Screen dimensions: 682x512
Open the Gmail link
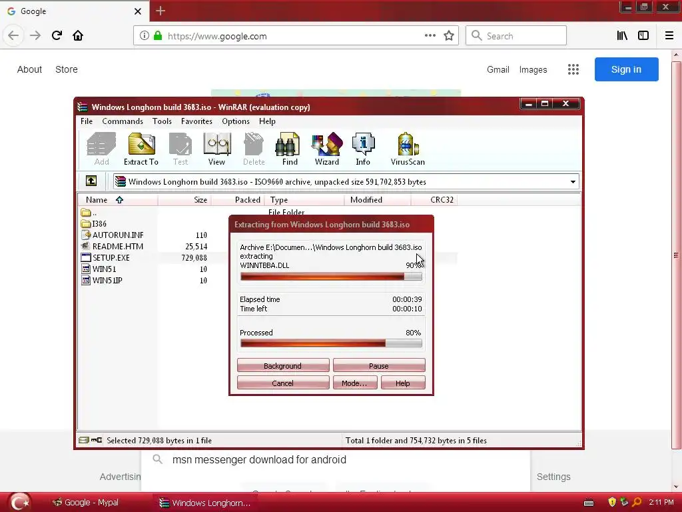[x=498, y=69]
